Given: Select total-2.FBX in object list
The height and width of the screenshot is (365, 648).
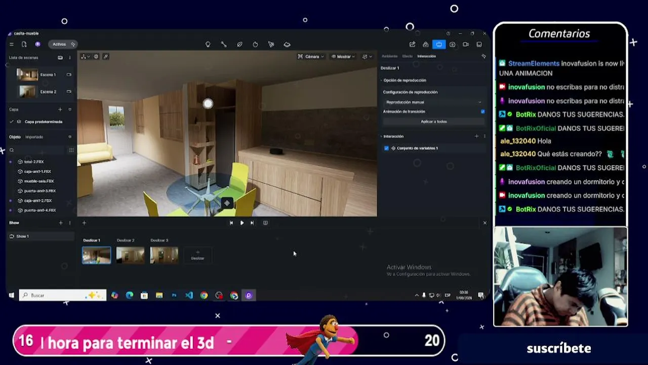Looking at the screenshot, I should tap(34, 162).
